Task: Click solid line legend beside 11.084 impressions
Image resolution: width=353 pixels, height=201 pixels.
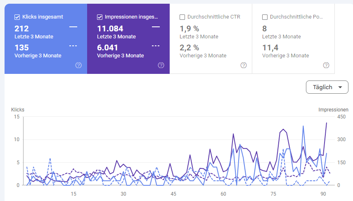Action: (x=156, y=27)
